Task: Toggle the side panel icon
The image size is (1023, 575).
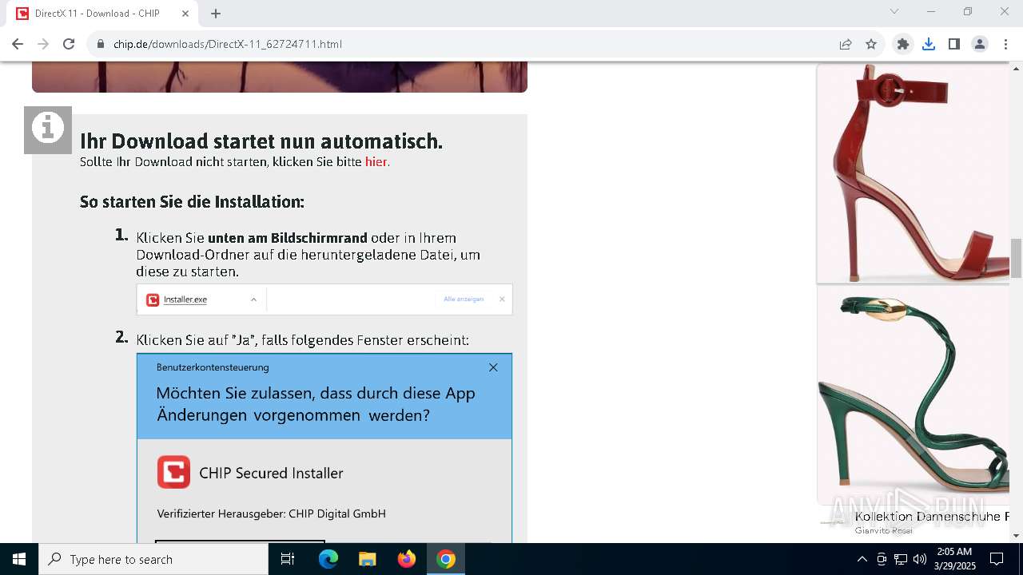Action: click(954, 44)
